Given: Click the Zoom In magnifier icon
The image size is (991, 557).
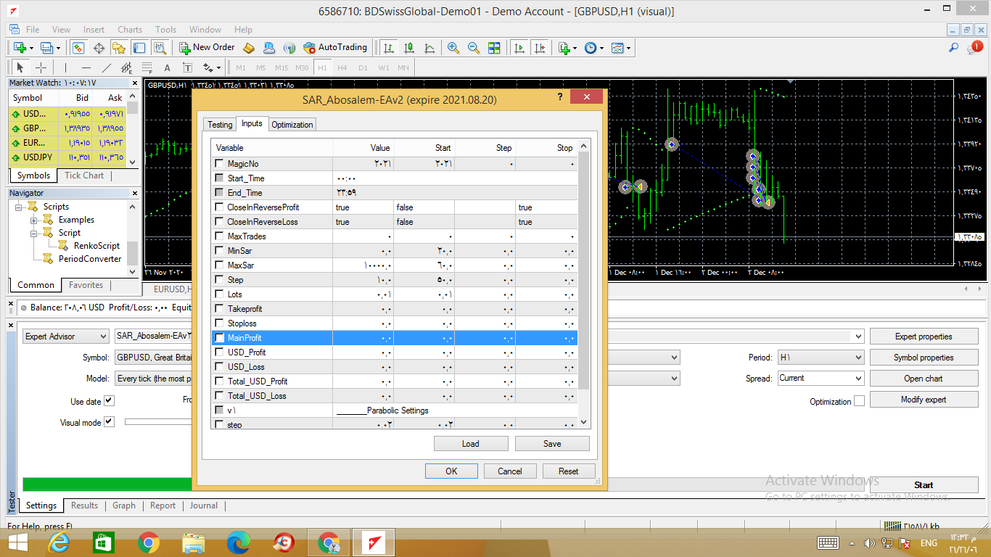Looking at the screenshot, I should tap(453, 48).
